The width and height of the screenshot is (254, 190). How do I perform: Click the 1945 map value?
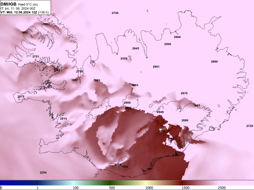(197, 105)
